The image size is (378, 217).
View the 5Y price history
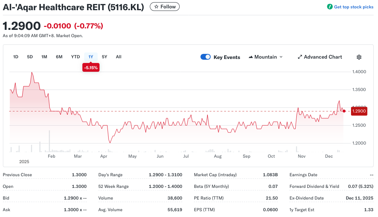[105, 57]
